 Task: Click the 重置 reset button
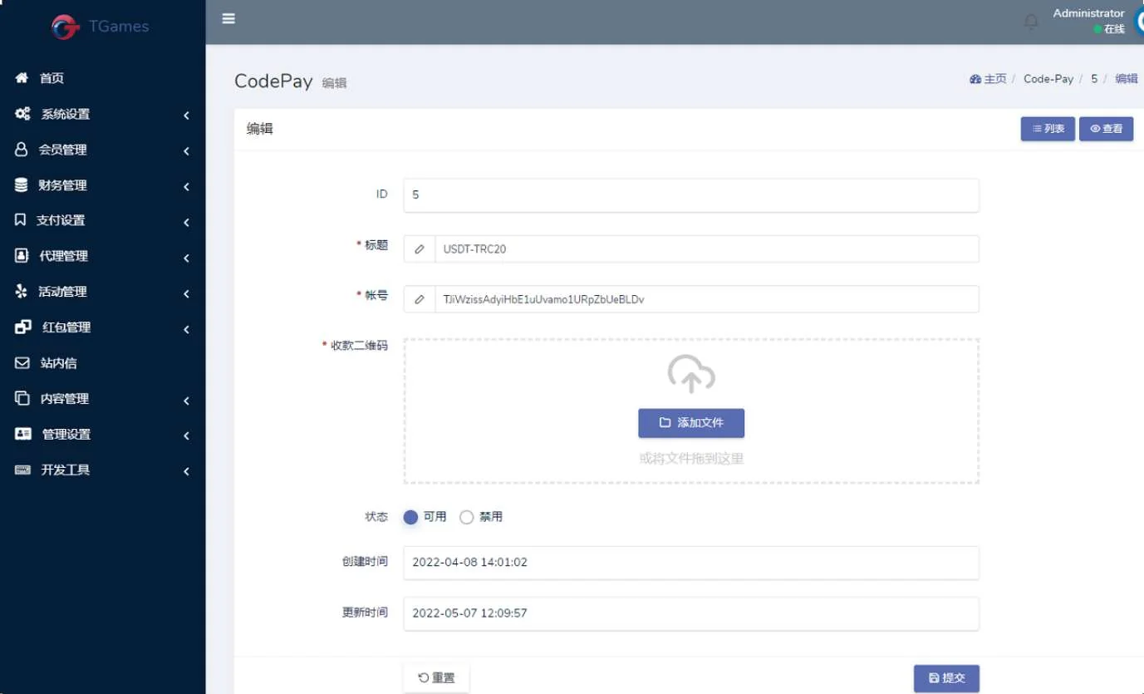coord(436,677)
